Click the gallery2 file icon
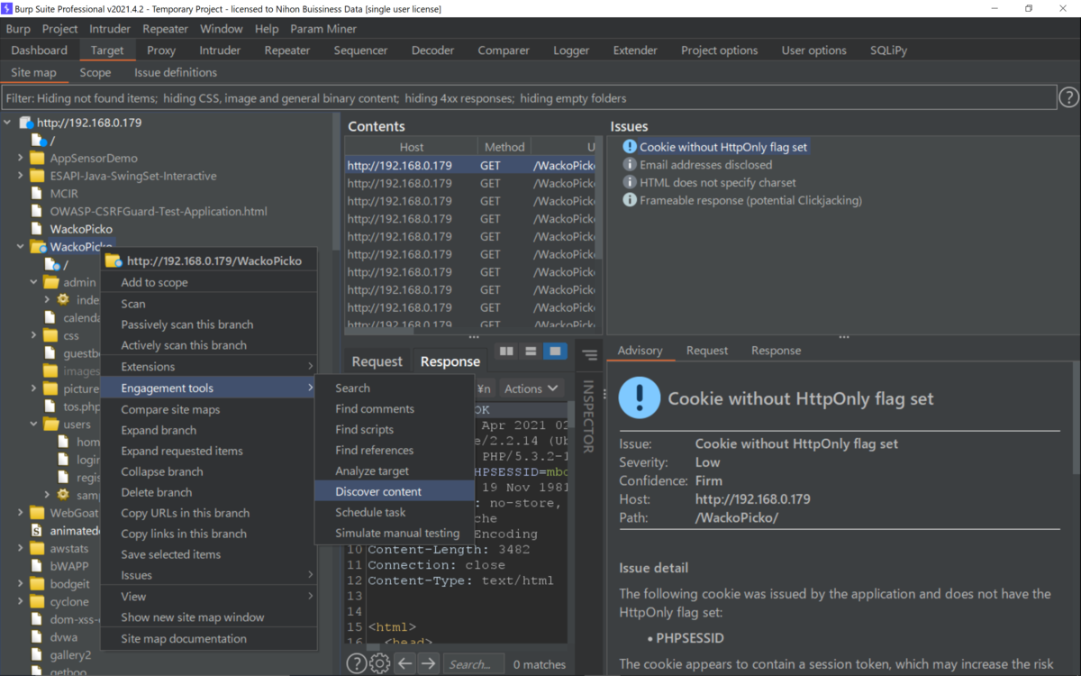This screenshot has width=1081, height=676. pyautogui.click(x=37, y=655)
